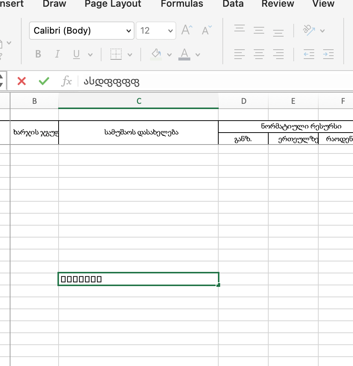Click name box stepper arrows
353x366 pixels.
pyautogui.click(x=1, y=81)
